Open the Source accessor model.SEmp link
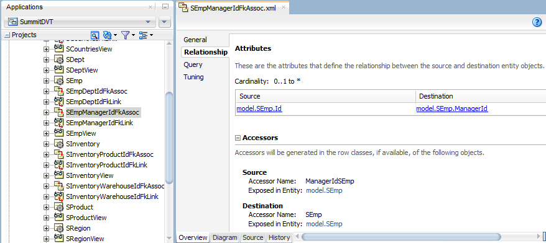 coord(324,190)
